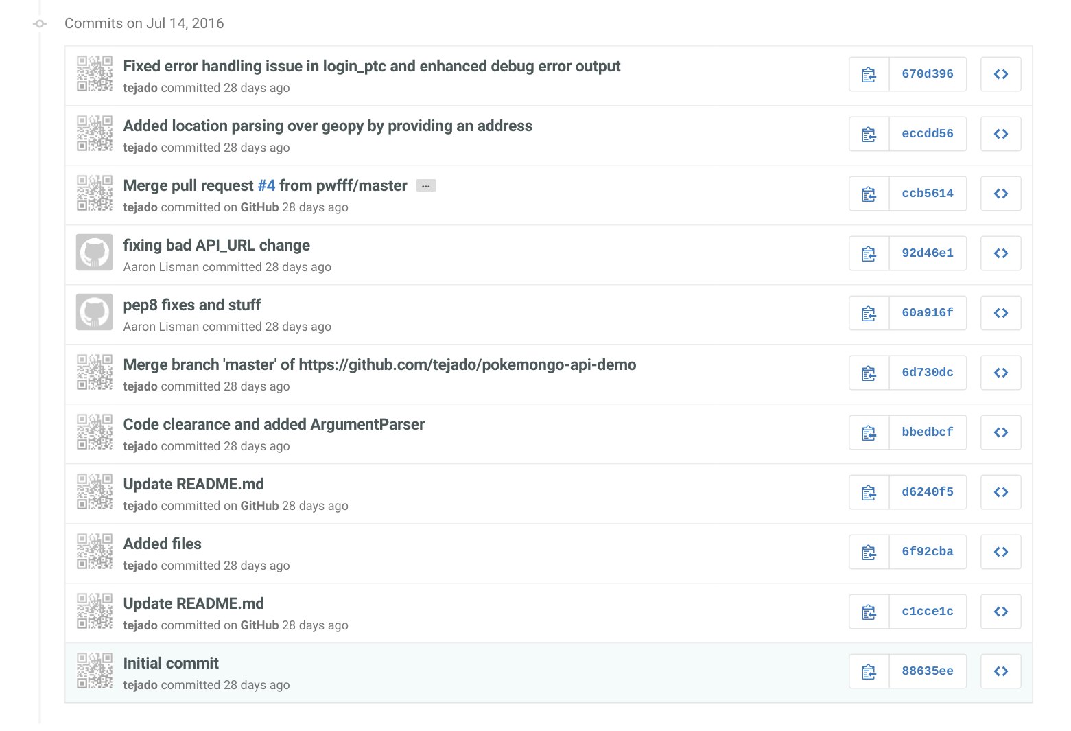Open commit eccdd56 via its SHA link
The image size is (1071, 731).
[928, 134]
